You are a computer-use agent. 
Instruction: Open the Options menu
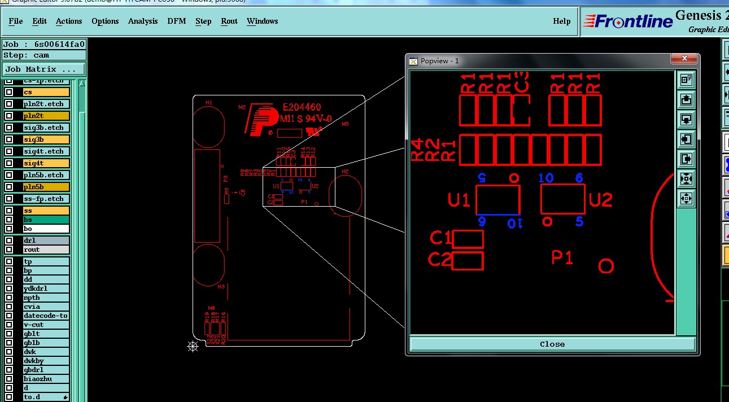point(105,21)
